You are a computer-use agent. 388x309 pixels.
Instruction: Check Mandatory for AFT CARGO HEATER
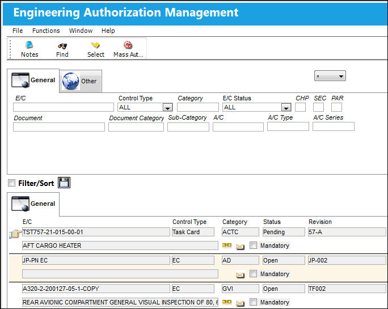tap(253, 245)
